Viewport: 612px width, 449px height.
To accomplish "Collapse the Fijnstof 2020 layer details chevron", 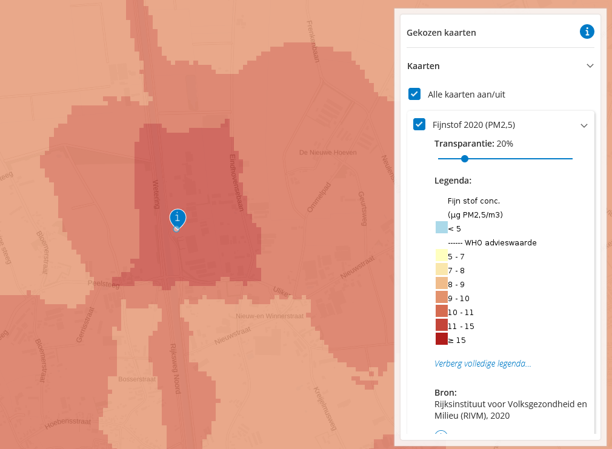I will point(584,125).
